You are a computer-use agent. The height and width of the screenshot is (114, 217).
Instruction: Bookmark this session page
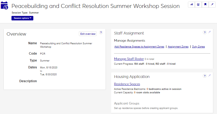point(206,5)
